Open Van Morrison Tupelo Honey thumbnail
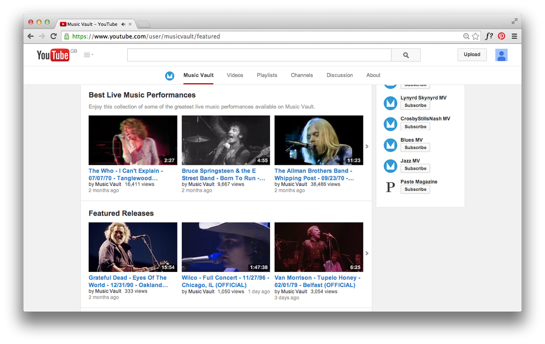 (x=319, y=247)
